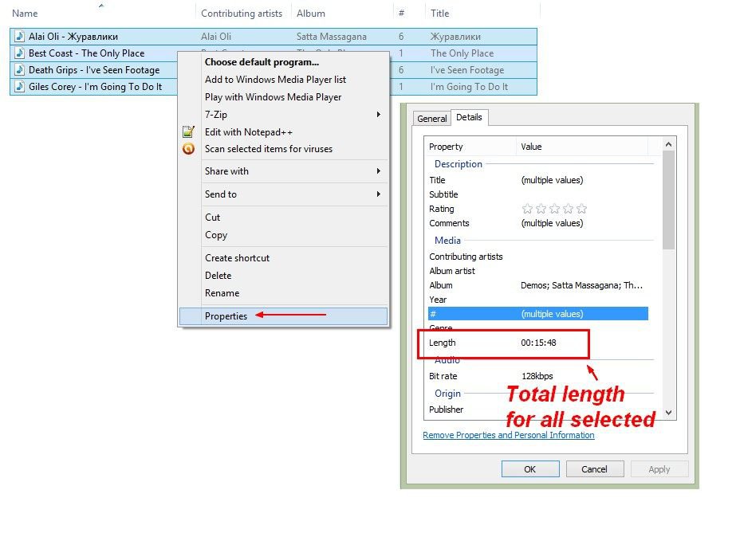Screen dimensions: 736x533
Task: Set the rating to five stars
Action: tap(581, 209)
